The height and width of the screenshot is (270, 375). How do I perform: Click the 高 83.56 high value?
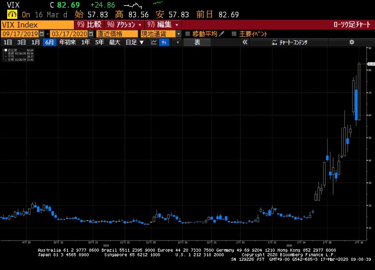(x=132, y=15)
